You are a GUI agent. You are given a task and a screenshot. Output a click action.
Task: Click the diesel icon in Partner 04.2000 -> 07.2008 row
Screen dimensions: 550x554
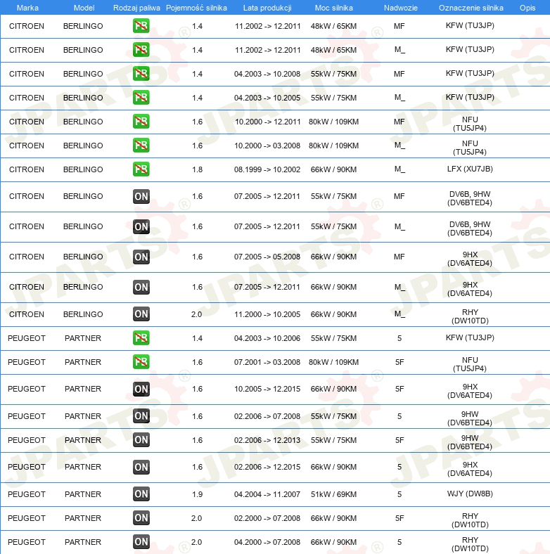coord(141,542)
